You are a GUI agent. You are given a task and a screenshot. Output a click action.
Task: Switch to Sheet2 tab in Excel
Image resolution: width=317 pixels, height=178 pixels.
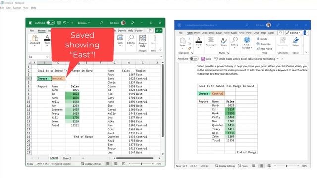67,158
